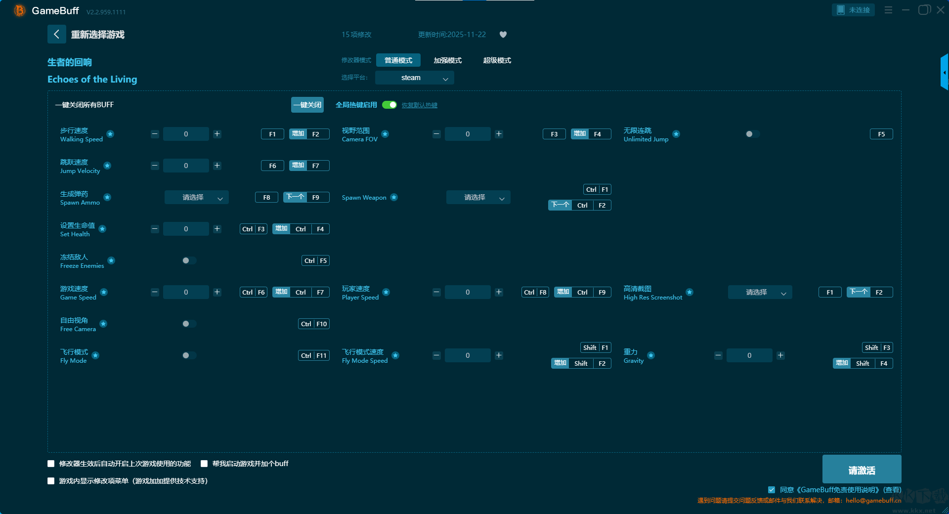Click the star icon next to Freeze Enemies
Screen dimensions: 949x514
[x=111, y=260]
